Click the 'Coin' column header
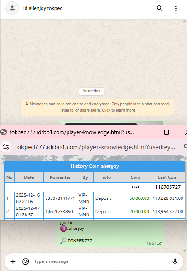 point(135,177)
